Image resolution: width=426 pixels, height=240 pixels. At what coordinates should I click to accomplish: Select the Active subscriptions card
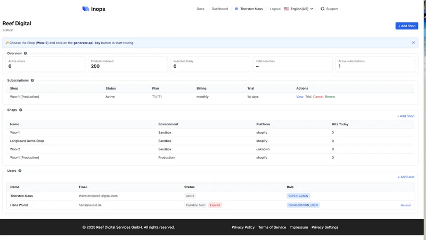375,64
